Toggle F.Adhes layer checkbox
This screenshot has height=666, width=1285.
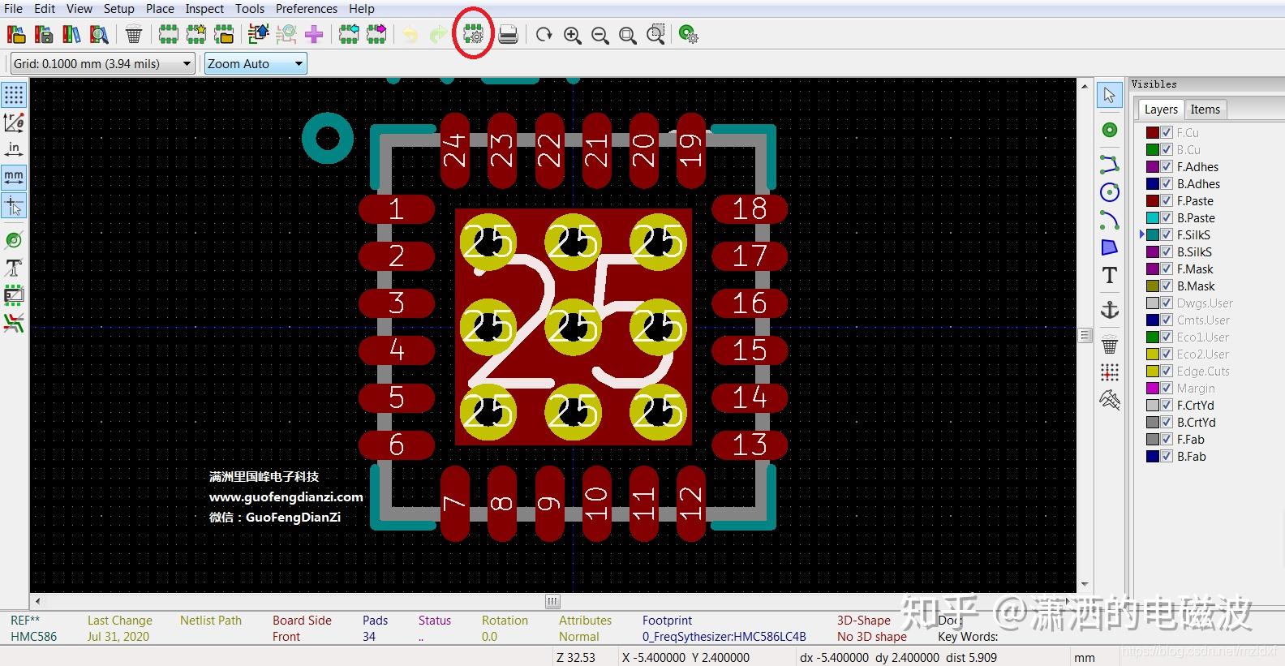coord(1167,166)
